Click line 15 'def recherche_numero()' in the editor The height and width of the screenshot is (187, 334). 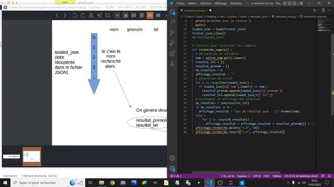[x=212, y=50]
